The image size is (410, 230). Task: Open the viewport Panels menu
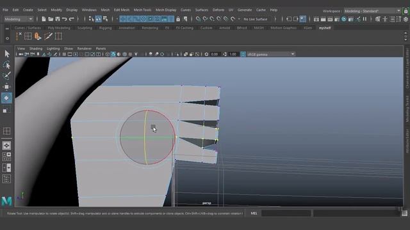point(101,49)
